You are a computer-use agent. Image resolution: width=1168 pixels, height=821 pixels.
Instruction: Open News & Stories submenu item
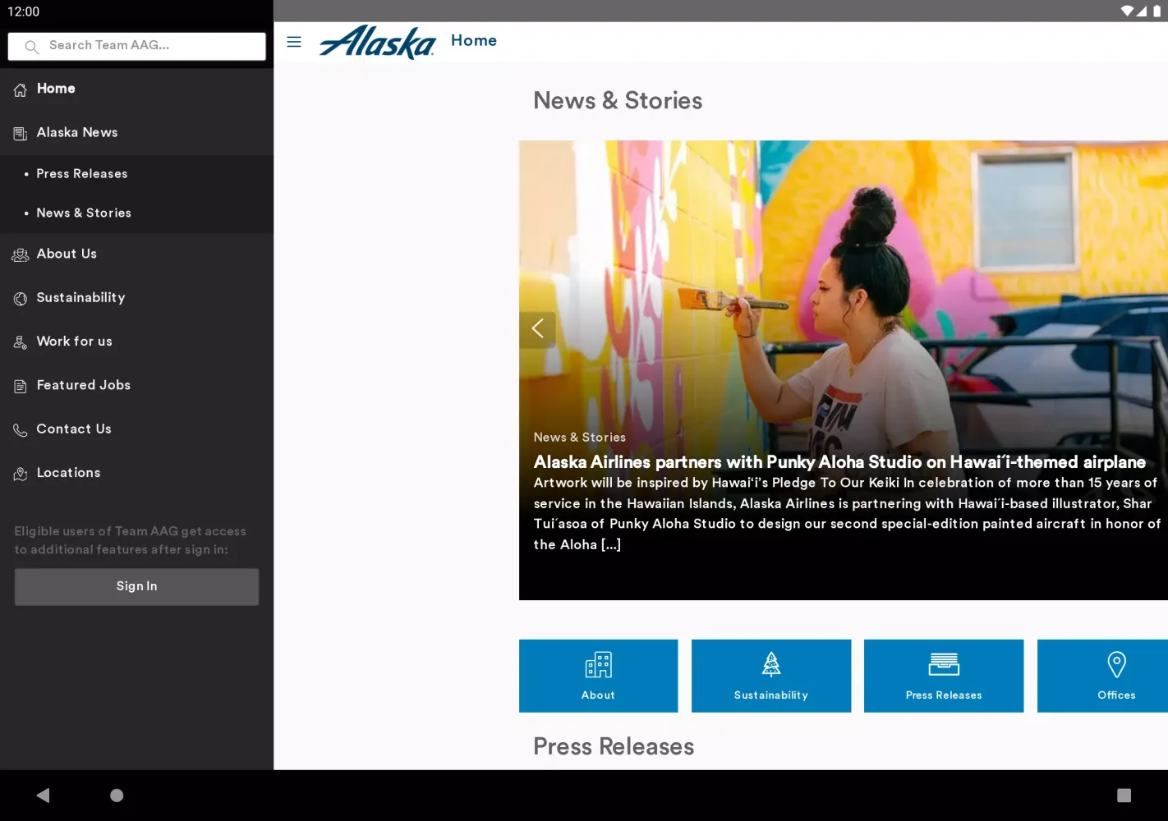tap(84, 213)
